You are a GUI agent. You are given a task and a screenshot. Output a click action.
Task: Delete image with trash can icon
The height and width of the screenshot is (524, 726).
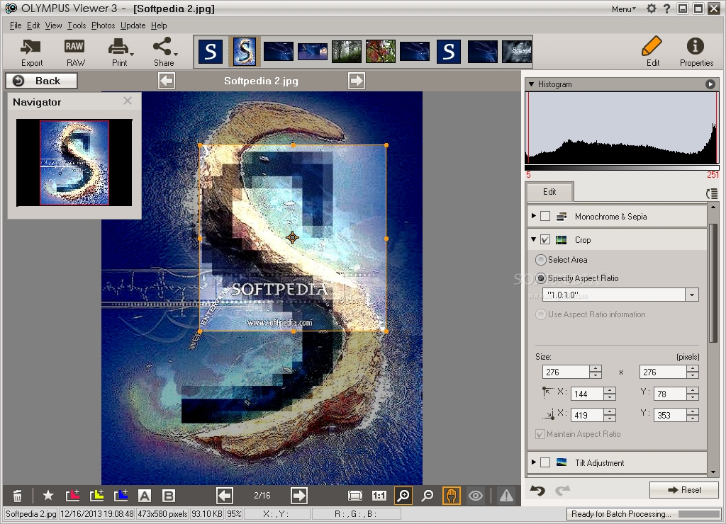(x=17, y=496)
